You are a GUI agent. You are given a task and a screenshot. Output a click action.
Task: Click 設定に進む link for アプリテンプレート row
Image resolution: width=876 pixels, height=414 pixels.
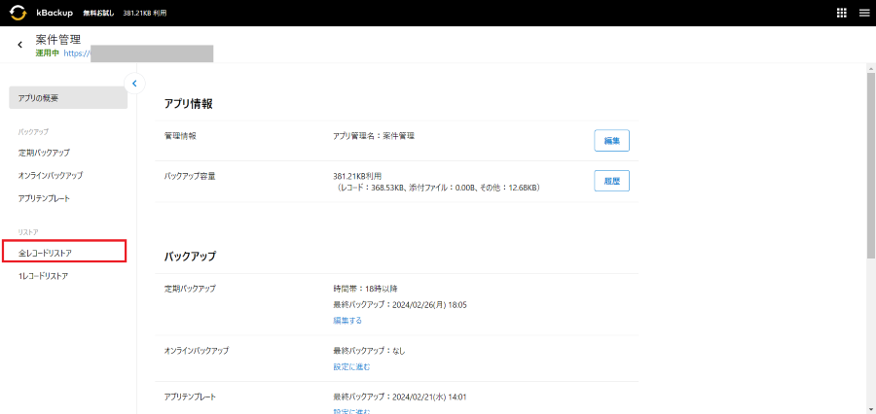click(x=351, y=411)
